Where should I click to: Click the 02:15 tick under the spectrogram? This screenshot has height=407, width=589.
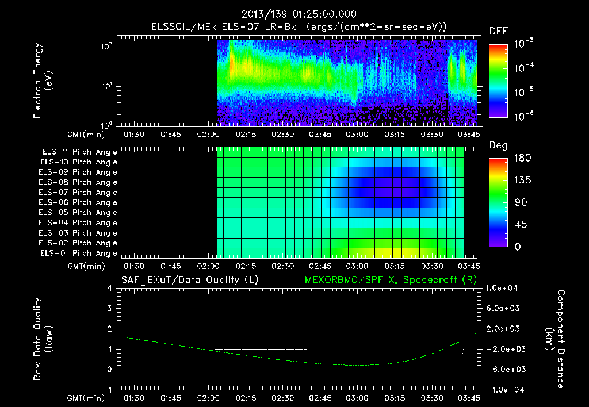click(246, 135)
